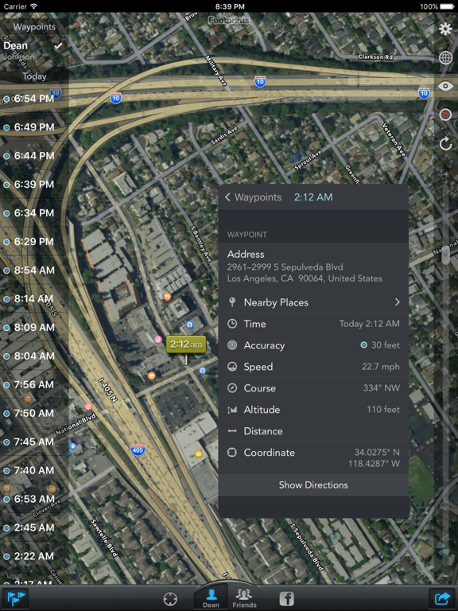
Task: Tap the Waypoints sidebar header
Action: click(x=34, y=26)
